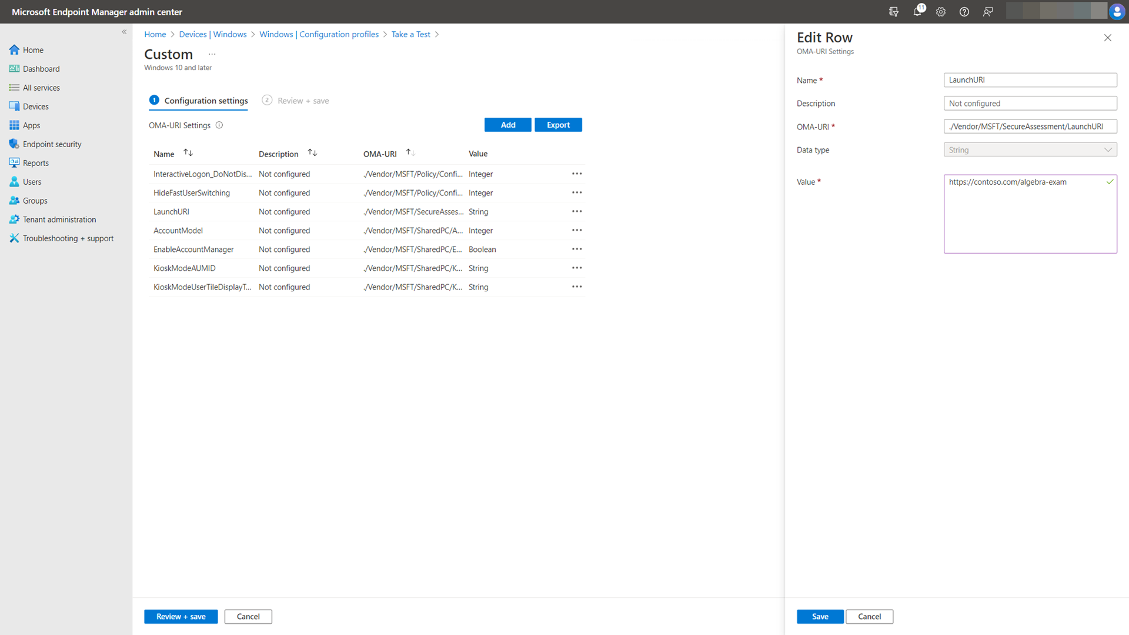
Task: Click Save in Edit Row panel
Action: [x=820, y=617]
